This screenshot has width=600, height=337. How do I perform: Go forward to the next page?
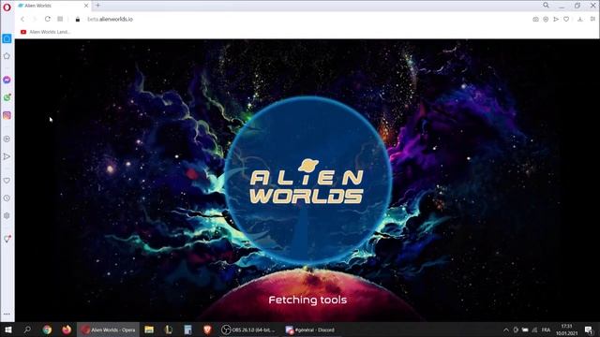coord(35,19)
